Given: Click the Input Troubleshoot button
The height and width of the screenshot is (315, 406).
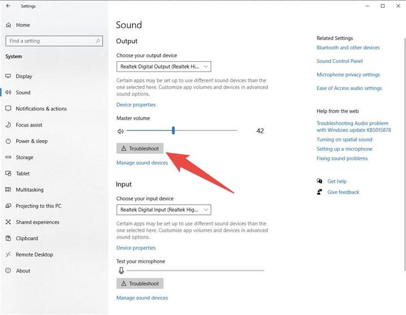Looking at the screenshot, I should [140, 283].
